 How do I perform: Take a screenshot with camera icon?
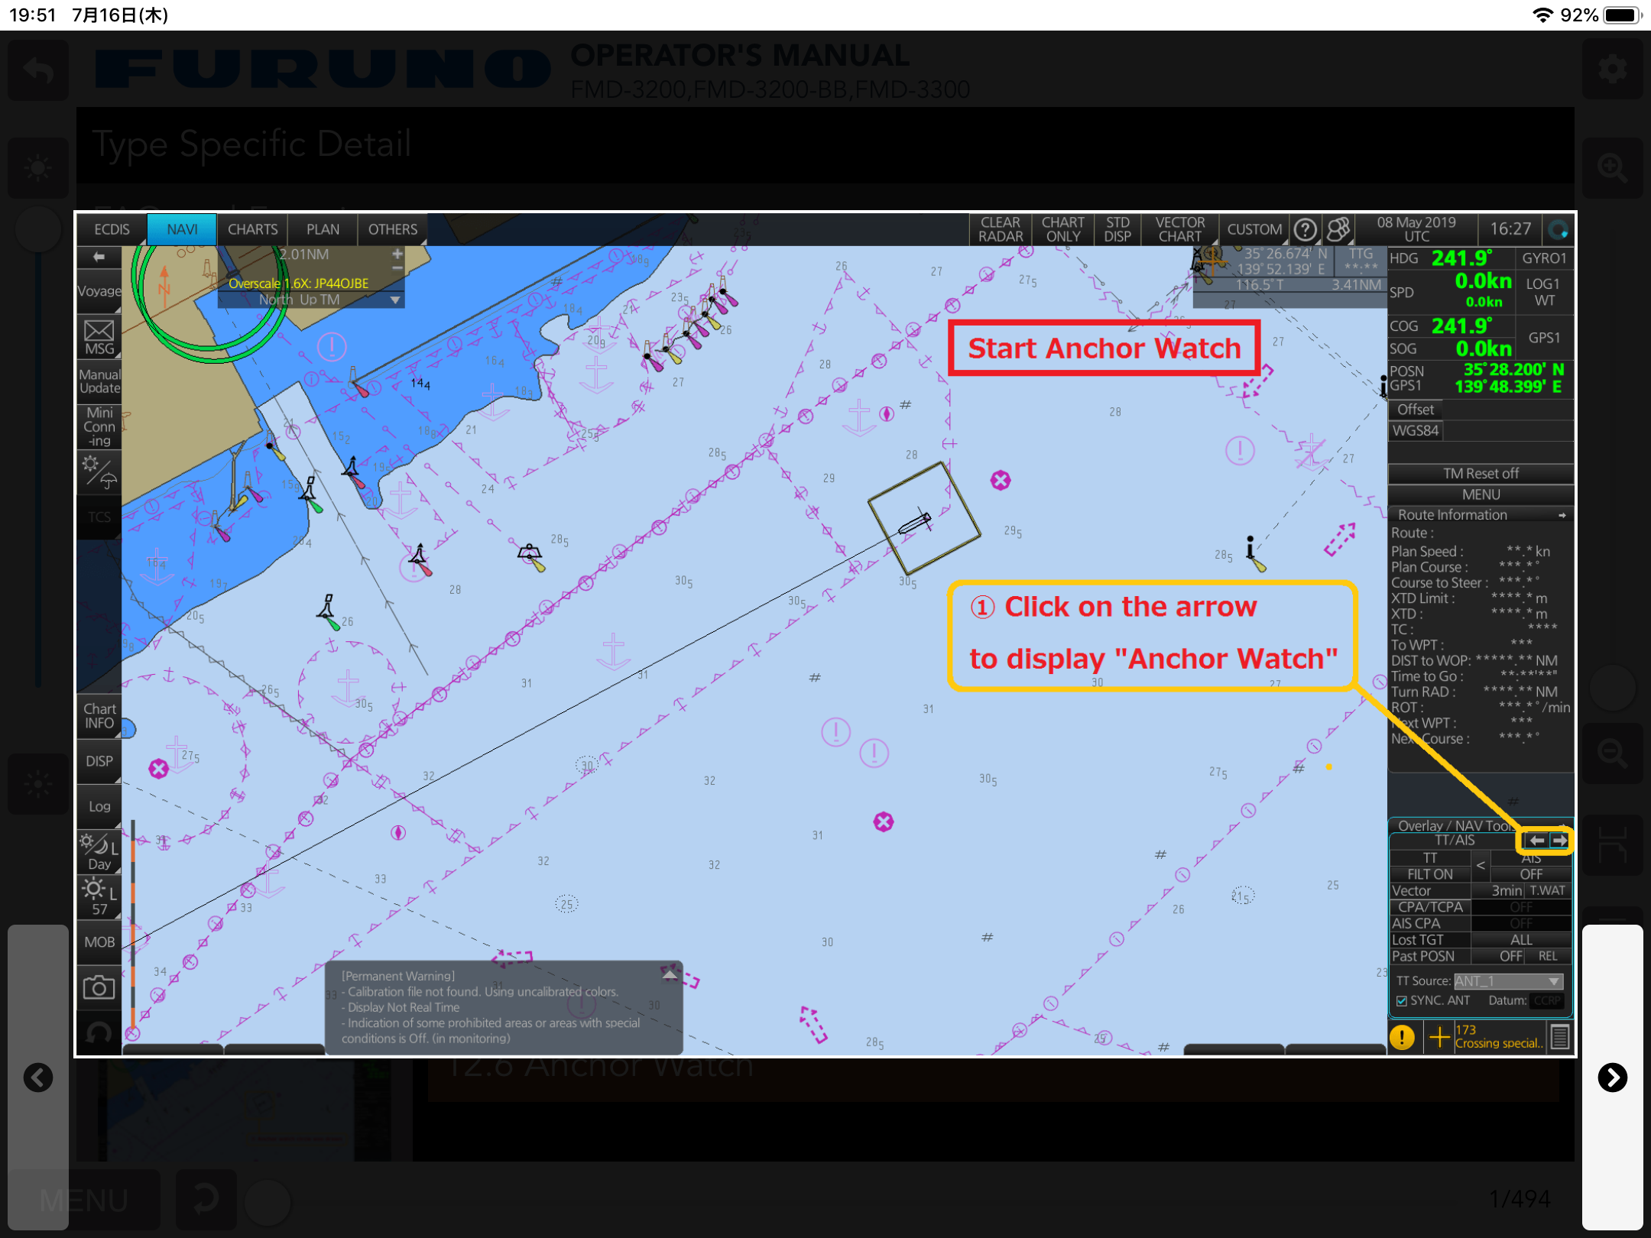tap(99, 987)
